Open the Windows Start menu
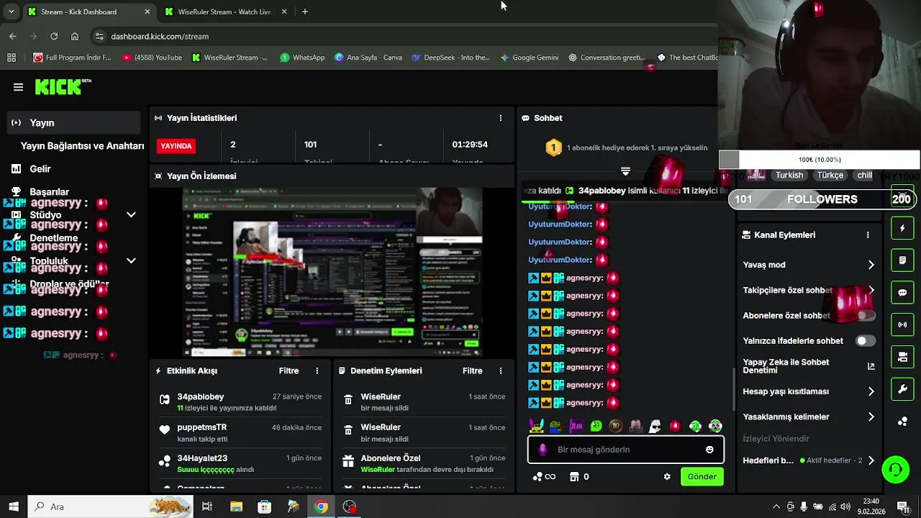The height and width of the screenshot is (518, 921). tap(14, 506)
